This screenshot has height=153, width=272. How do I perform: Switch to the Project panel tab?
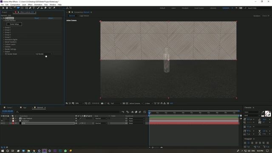pos(5,12)
